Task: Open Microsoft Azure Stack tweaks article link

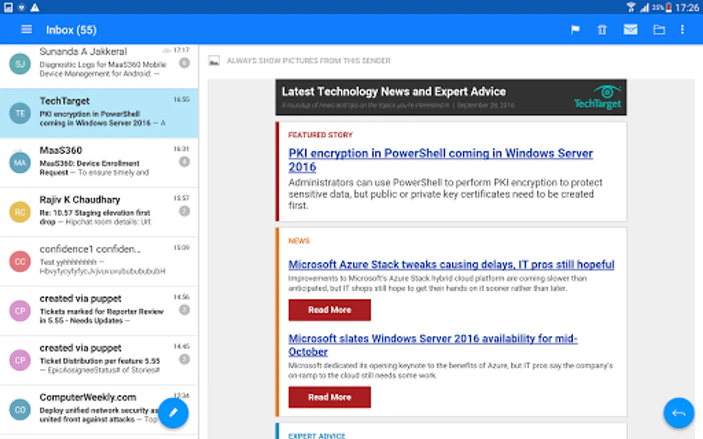Action: coord(451,264)
